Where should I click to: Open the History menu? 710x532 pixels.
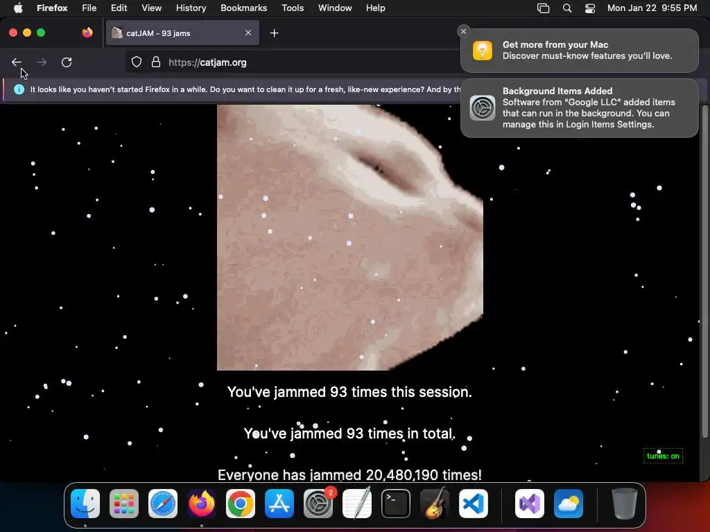click(x=191, y=8)
